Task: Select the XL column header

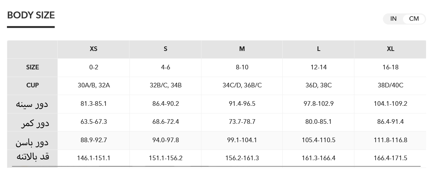Action: 390,49
